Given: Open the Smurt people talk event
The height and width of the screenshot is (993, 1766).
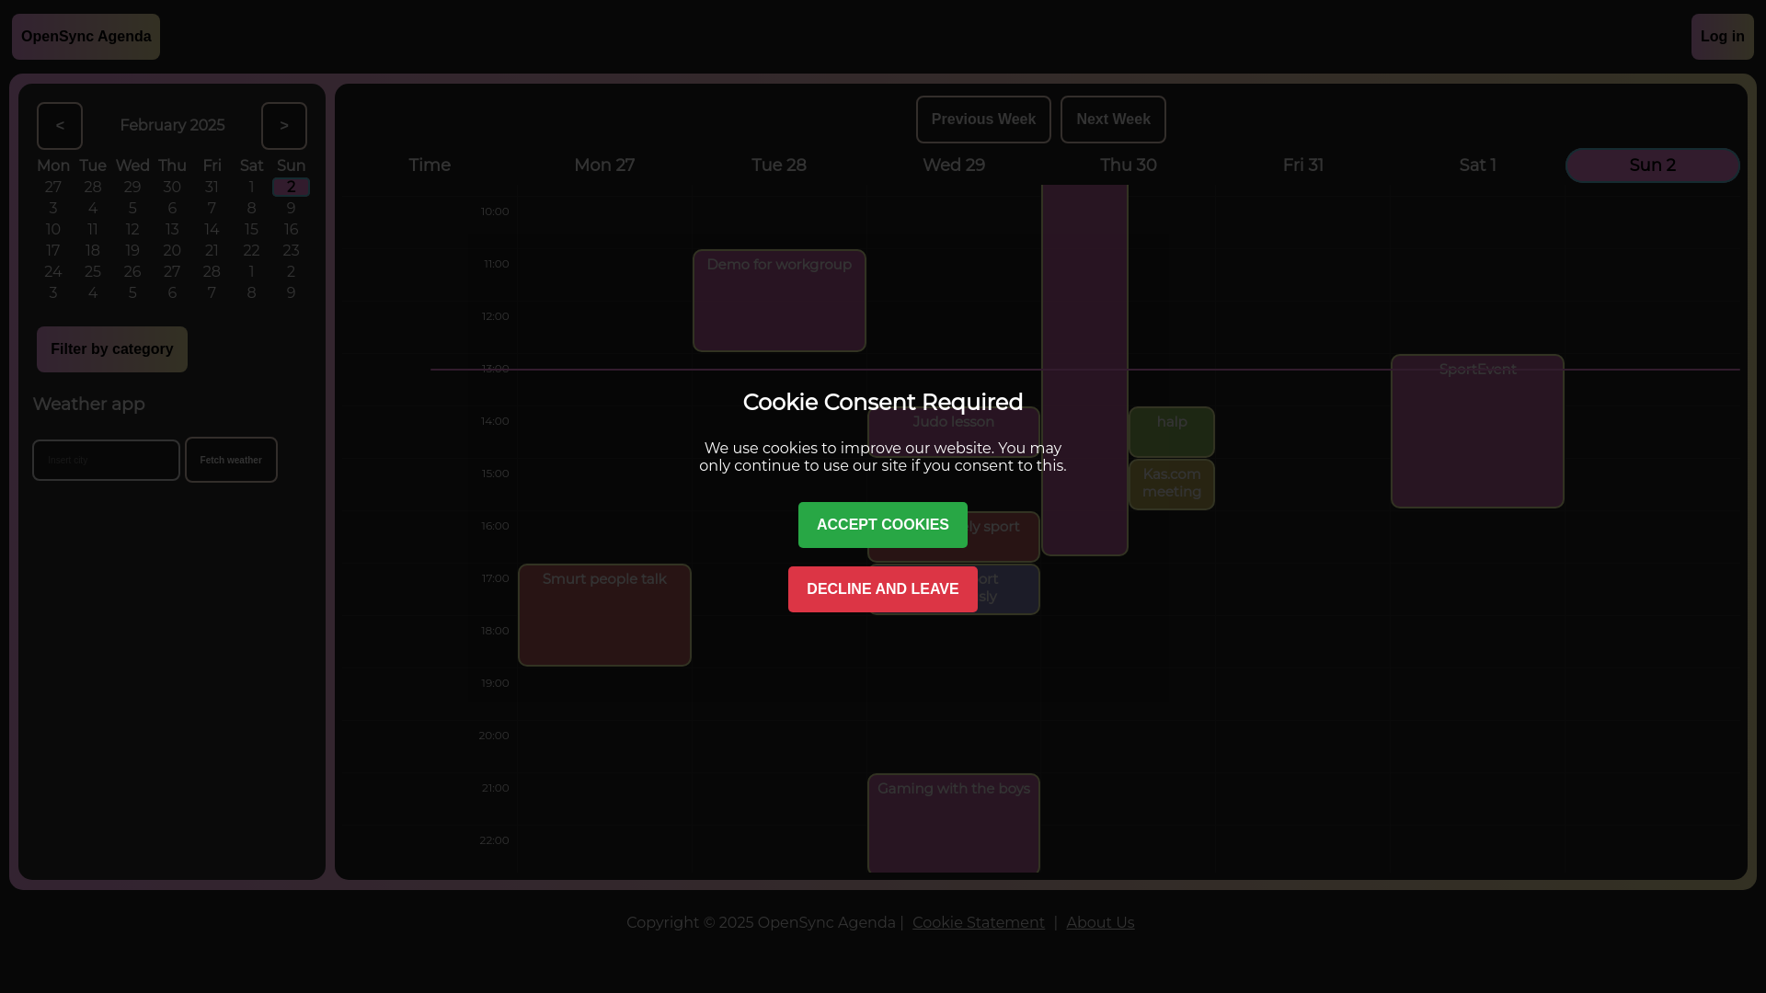Looking at the screenshot, I should pos(604,615).
